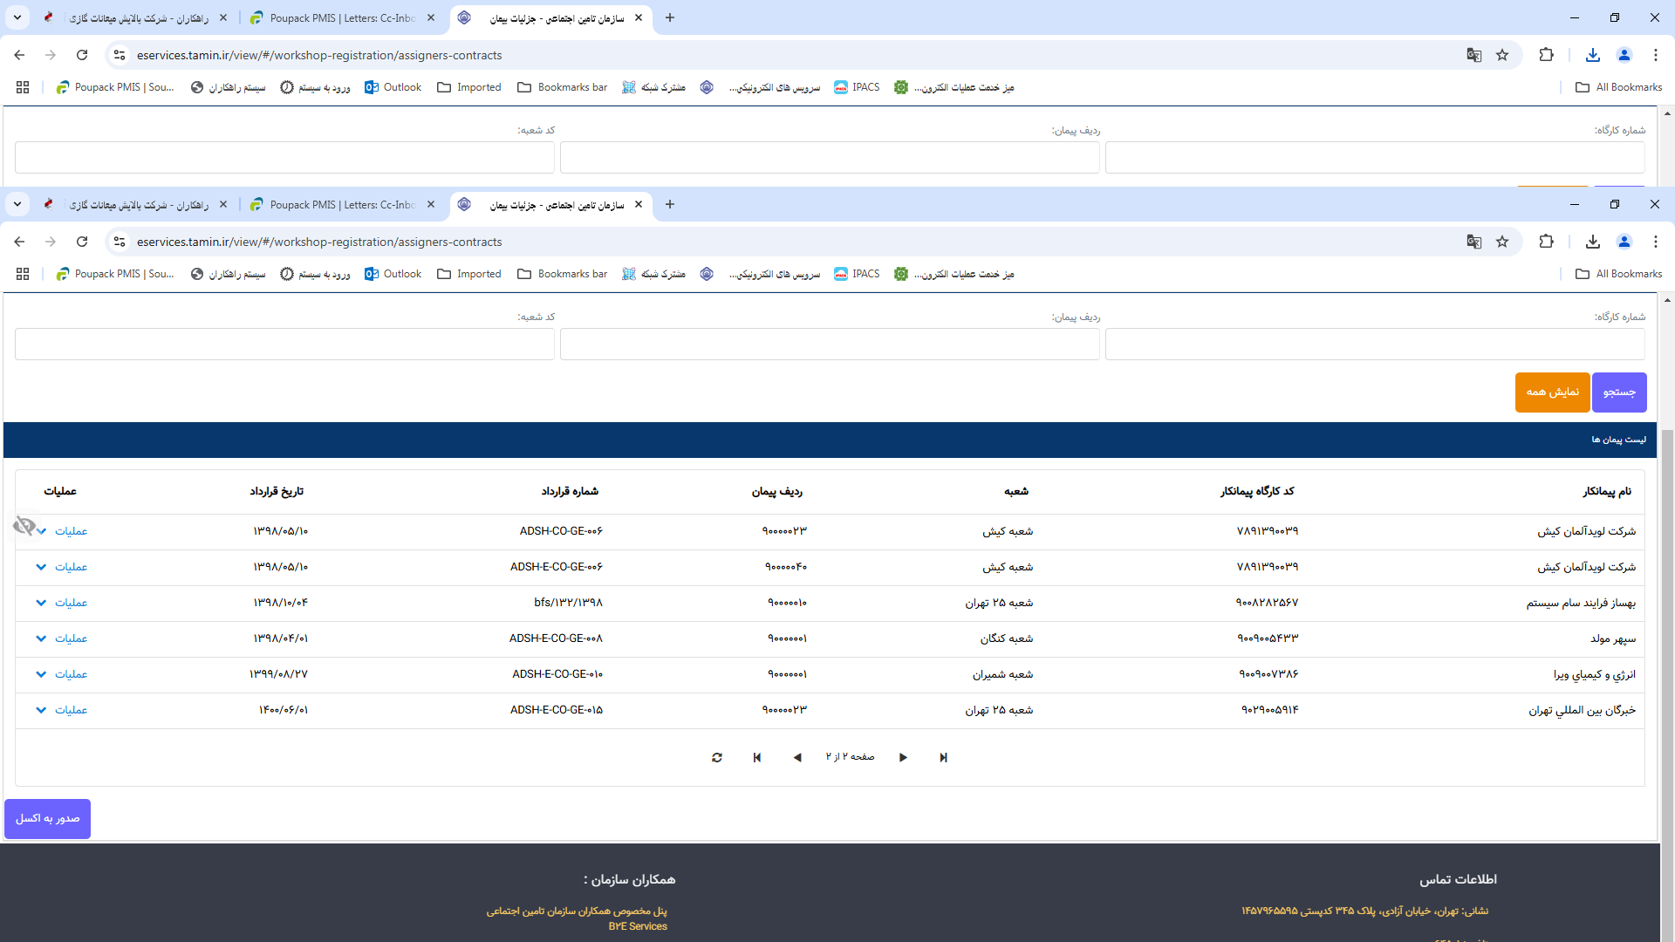
Task: Jump to last page of contracts list
Action: (x=943, y=758)
